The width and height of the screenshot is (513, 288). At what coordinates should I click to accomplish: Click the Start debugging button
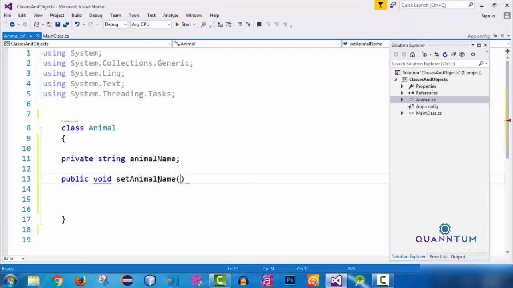(183, 24)
